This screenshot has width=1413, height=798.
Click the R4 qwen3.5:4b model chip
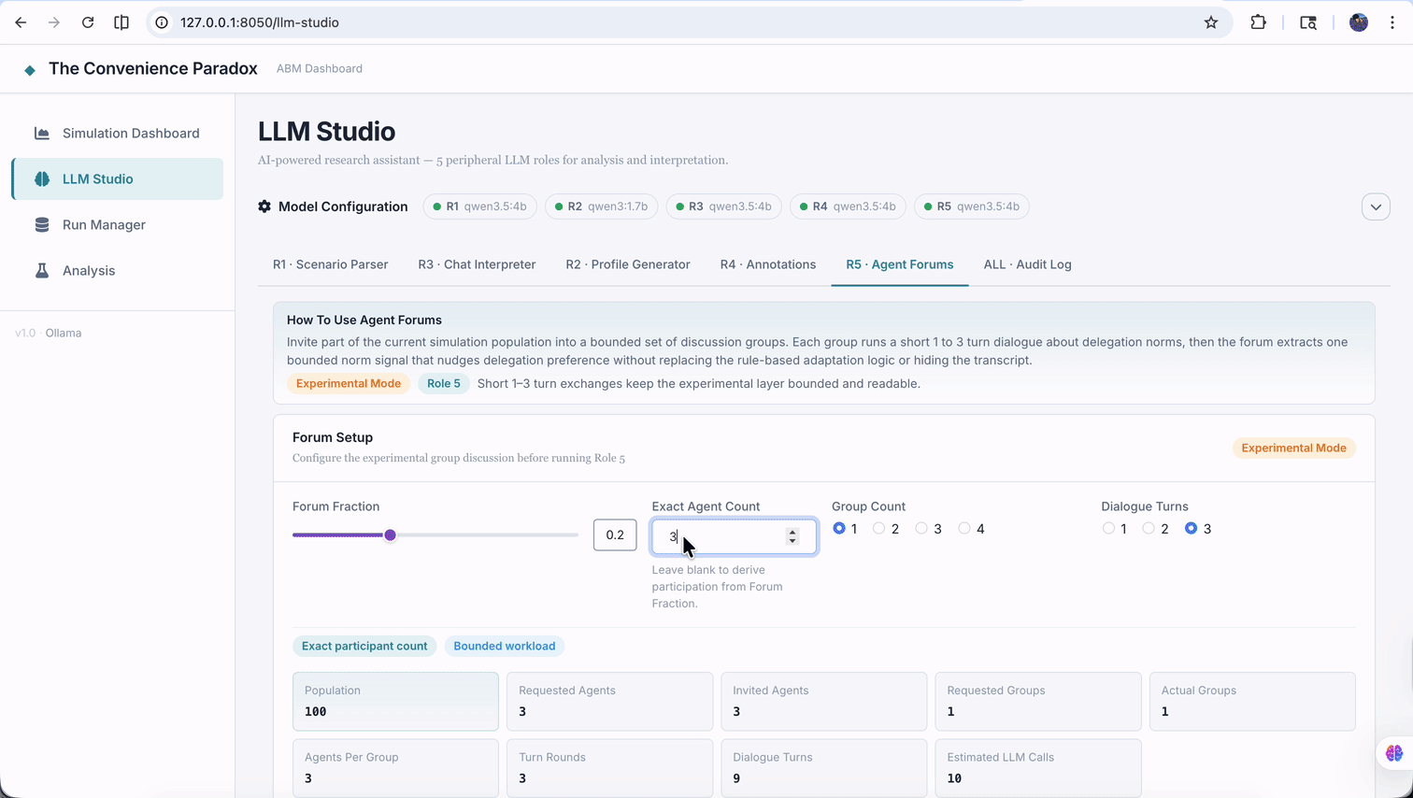click(848, 207)
